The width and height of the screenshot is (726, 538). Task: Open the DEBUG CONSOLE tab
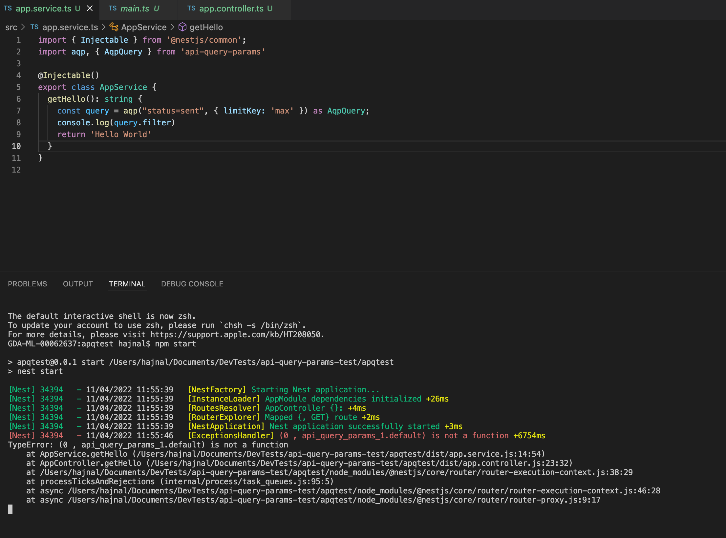coord(192,284)
